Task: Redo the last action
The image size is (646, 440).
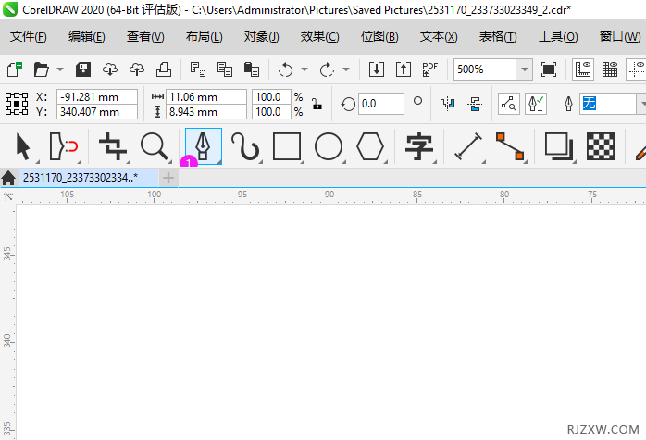Action: 327,69
